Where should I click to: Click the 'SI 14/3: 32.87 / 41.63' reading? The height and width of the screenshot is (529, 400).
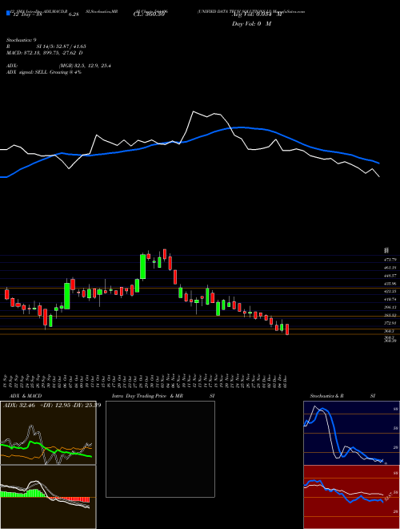pyautogui.click(x=62, y=46)
